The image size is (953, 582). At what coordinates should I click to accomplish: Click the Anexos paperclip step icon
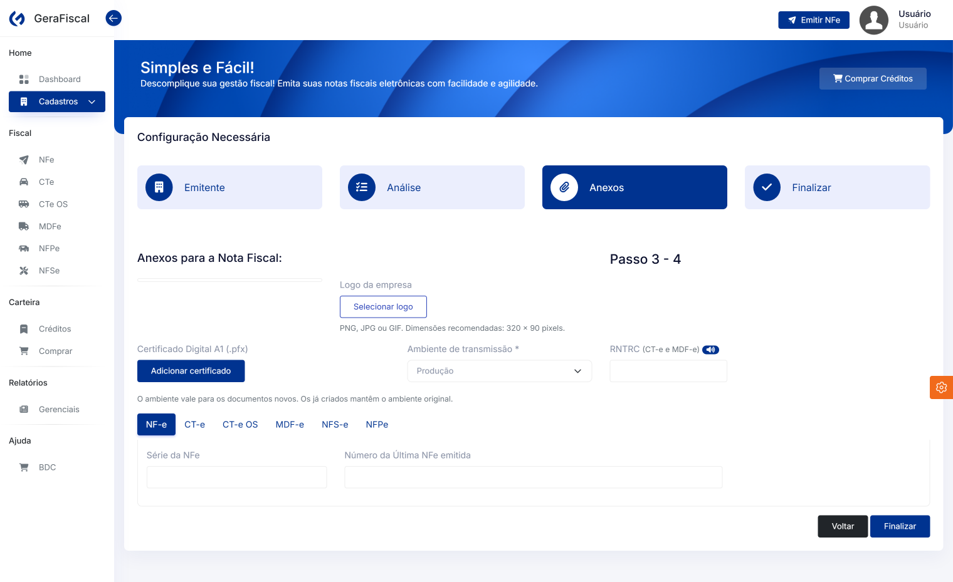[564, 187]
